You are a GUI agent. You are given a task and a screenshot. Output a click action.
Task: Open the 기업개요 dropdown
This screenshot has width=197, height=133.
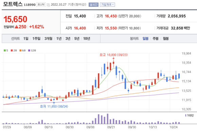click(x=107, y=5)
